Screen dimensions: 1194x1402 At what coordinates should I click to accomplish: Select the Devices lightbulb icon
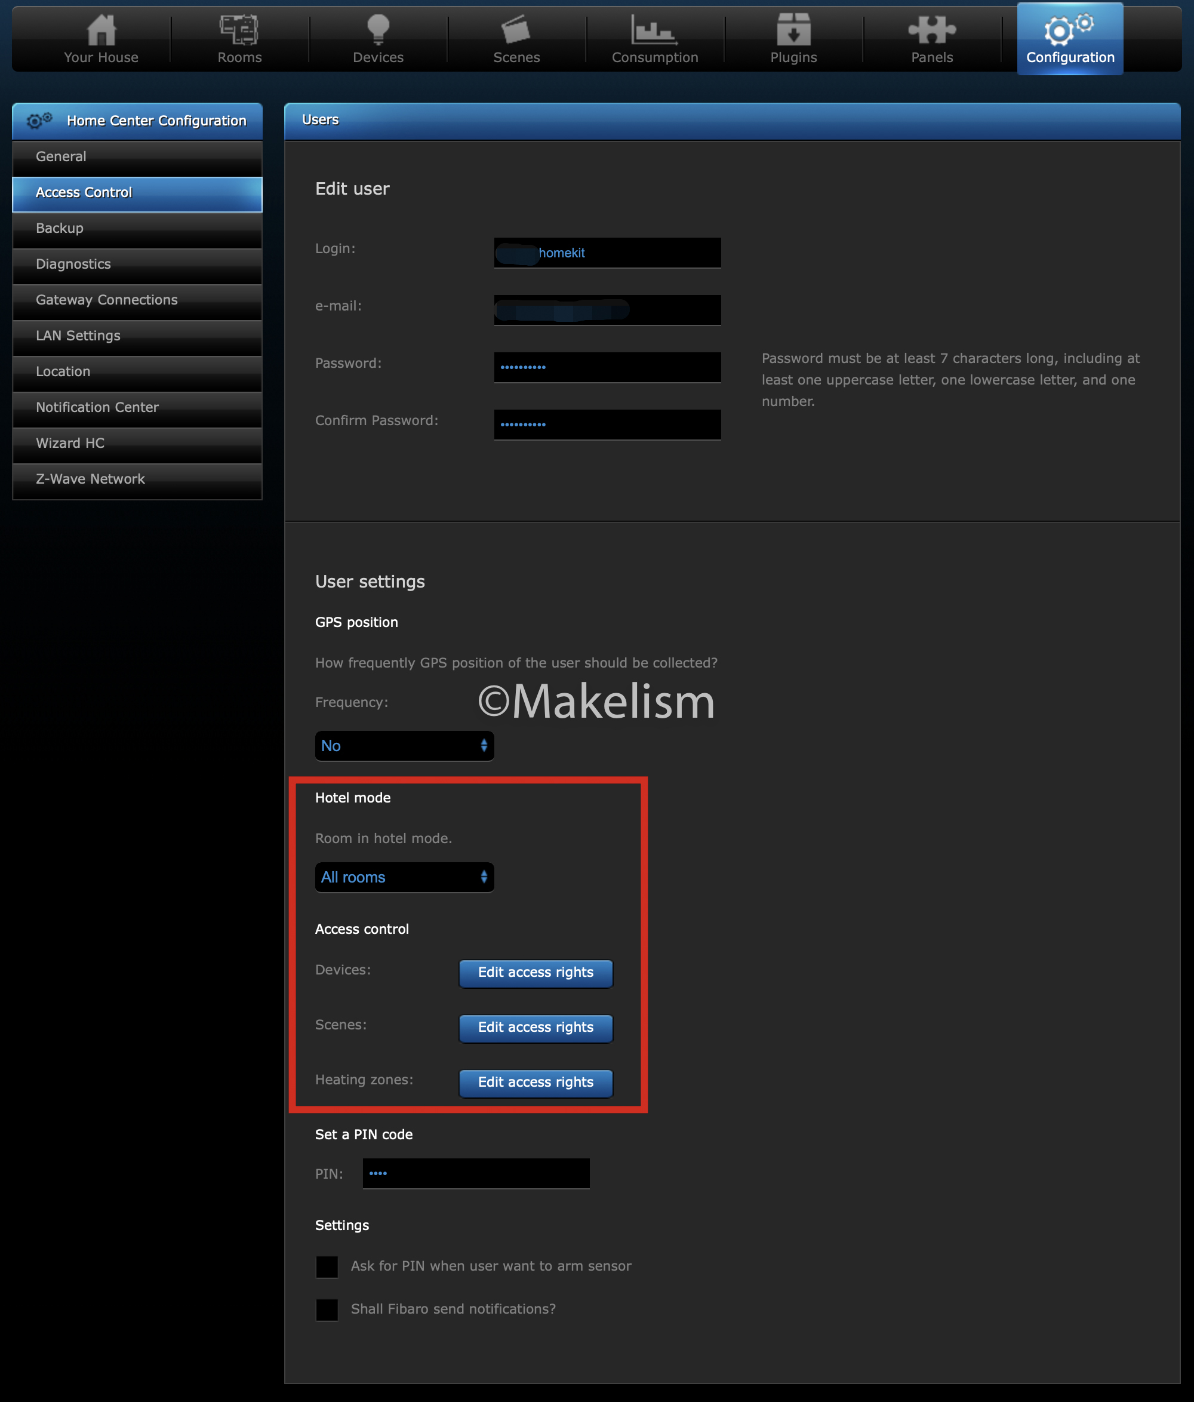click(x=377, y=30)
